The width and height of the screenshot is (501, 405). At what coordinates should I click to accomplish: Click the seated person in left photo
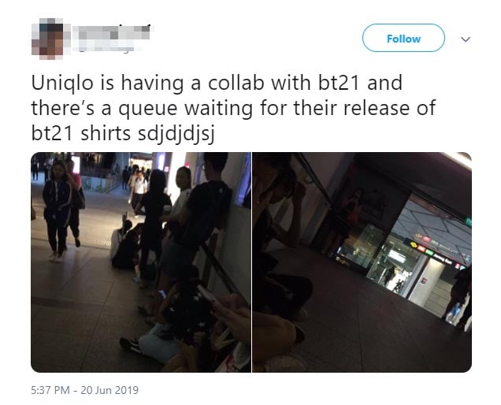coord(126,244)
